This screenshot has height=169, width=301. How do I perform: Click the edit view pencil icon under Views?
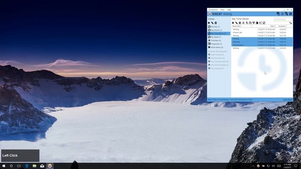(212, 23)
